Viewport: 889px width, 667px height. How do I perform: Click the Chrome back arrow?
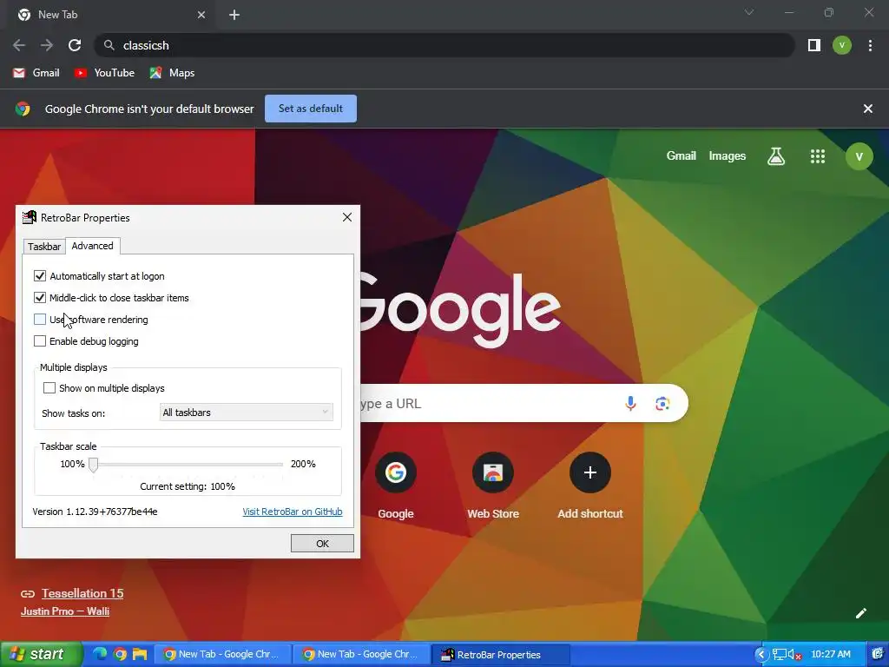tap(19, 45)
